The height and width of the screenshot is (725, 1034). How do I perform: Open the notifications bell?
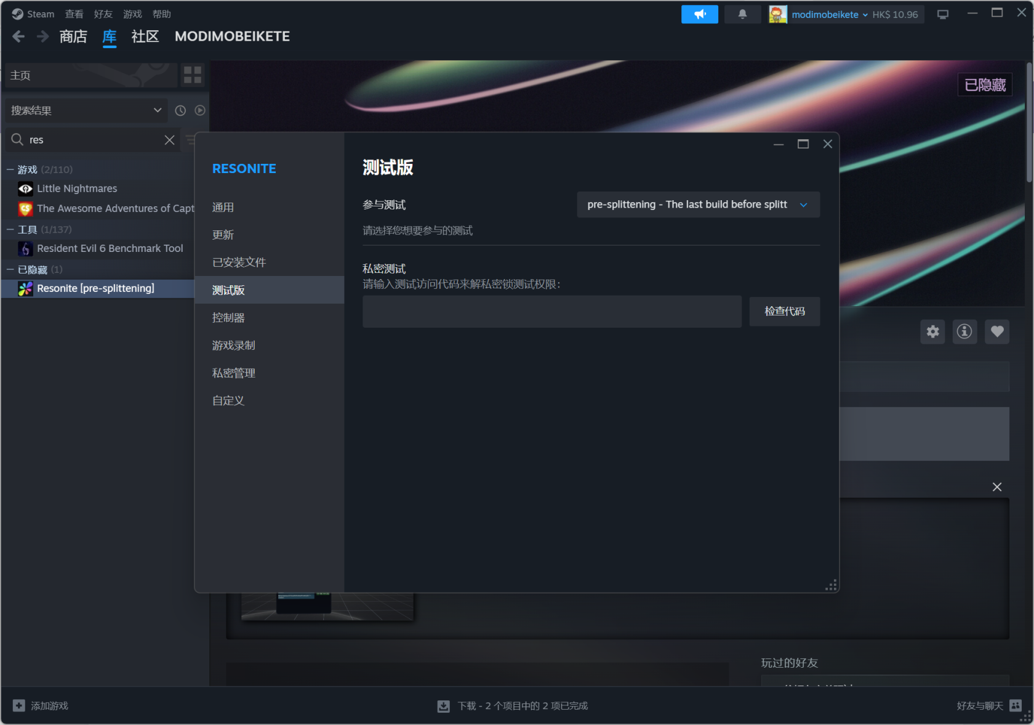tap(742, 14)
